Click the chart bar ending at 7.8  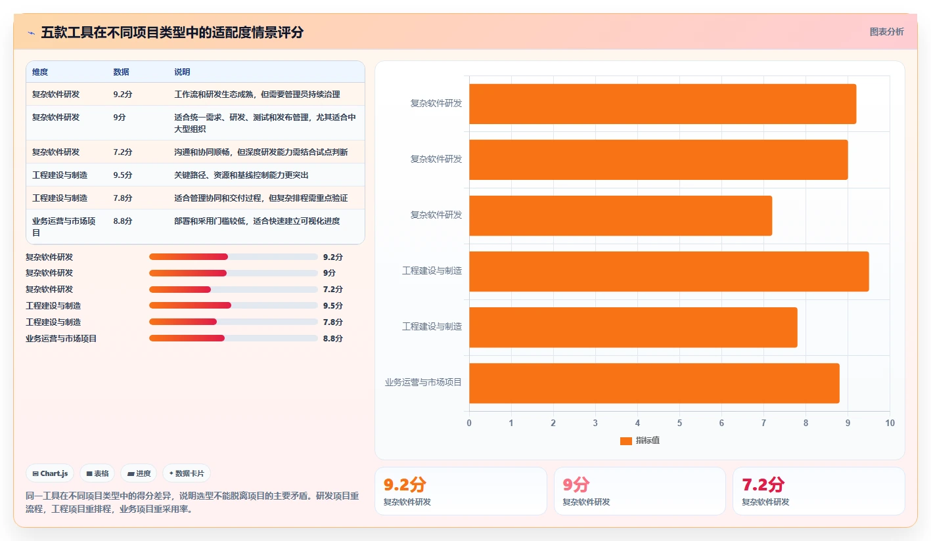(633, 327)
